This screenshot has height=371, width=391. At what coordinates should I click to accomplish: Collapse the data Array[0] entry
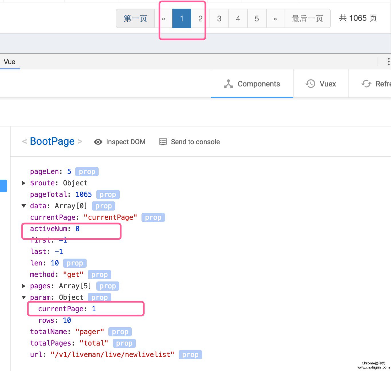tap(24, 206)
